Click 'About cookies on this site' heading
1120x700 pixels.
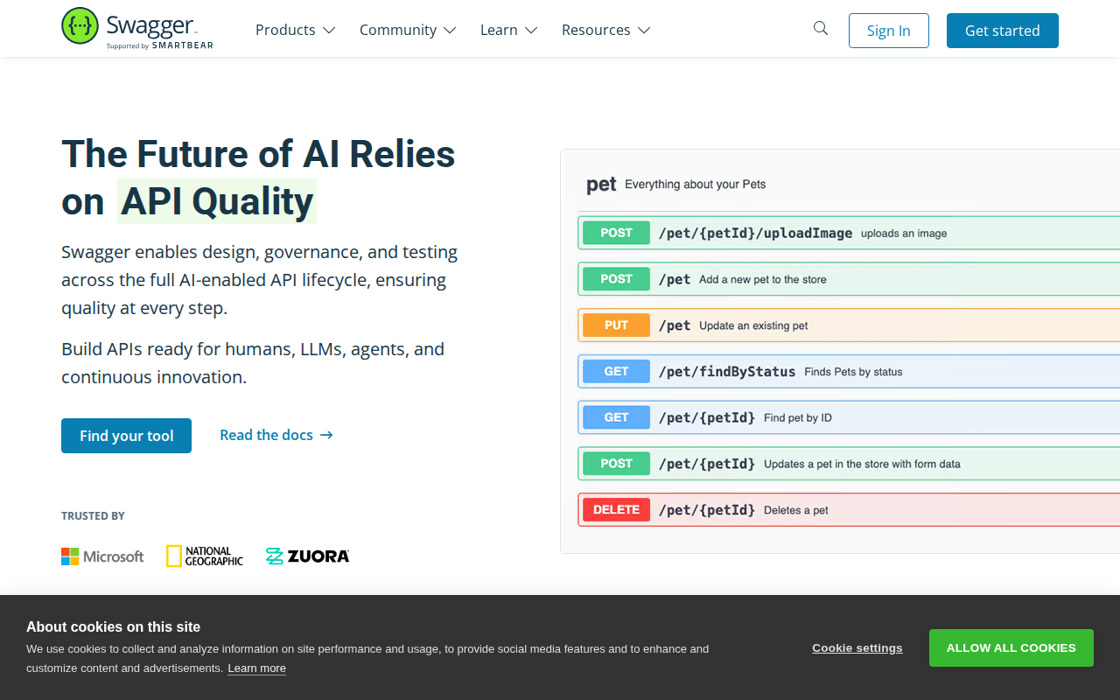(114, 626)
